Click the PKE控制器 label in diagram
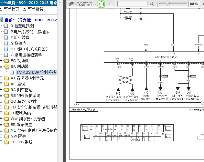The height and width of the screenshot is (162, 204). tap(192, 96)
